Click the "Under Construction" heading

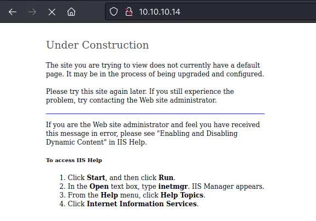97,45
